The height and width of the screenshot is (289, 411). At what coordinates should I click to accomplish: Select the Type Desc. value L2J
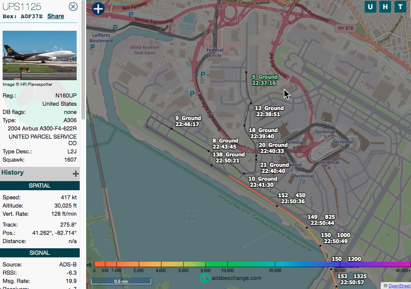72,152
